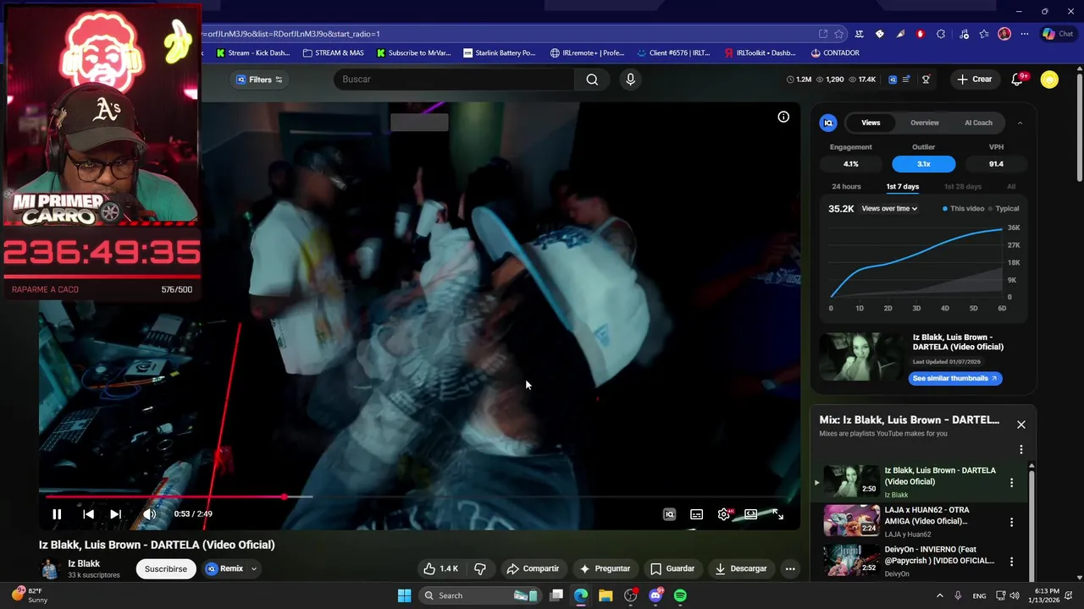Open the Crear menu
Viewport: 1084px width, 609px height.
(974, 80)
